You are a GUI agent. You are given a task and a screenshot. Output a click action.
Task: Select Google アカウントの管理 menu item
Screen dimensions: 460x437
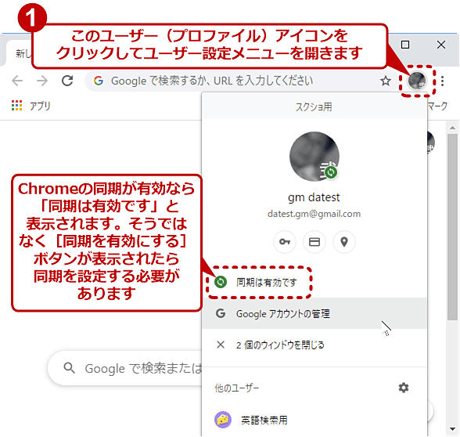click(314, 313)
